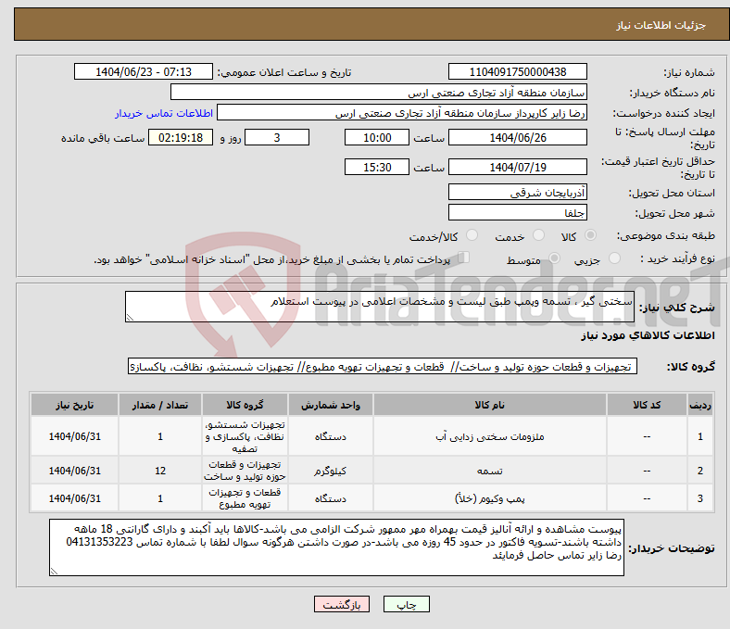Image resolution: width=730 pixels, height=629 pixels.
Task: Click group cell قطعات و تجهیزات تهویه مطبوع
Action: coord(245,498)
